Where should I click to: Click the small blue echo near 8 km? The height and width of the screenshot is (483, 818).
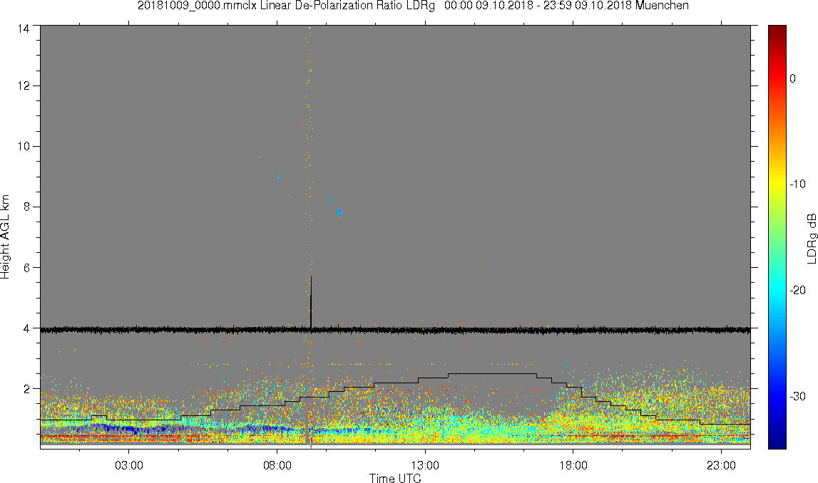tap(339, 212)
